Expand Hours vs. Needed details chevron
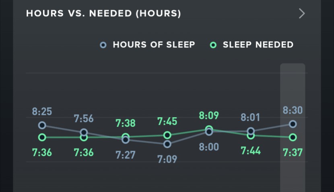 click(302, 14)
